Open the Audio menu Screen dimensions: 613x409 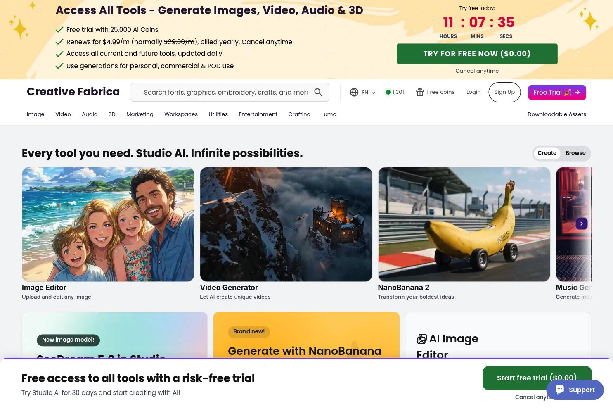(90, 114)
